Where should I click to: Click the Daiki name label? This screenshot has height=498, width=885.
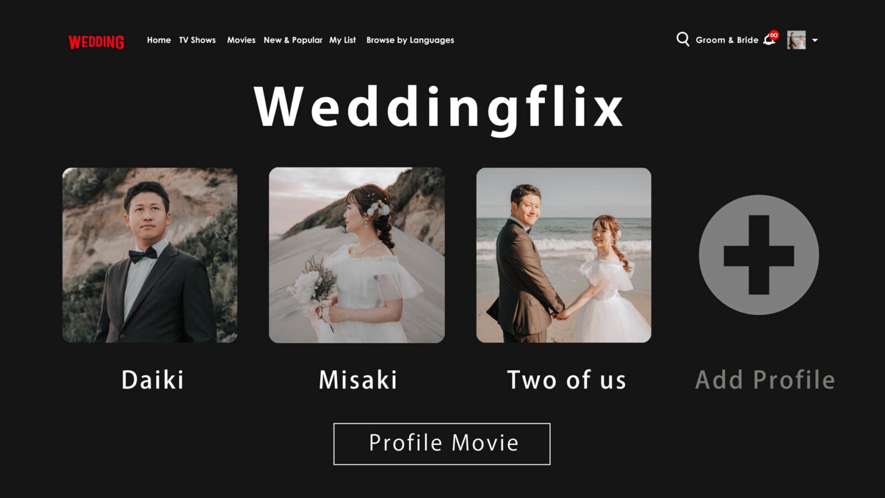153,380
